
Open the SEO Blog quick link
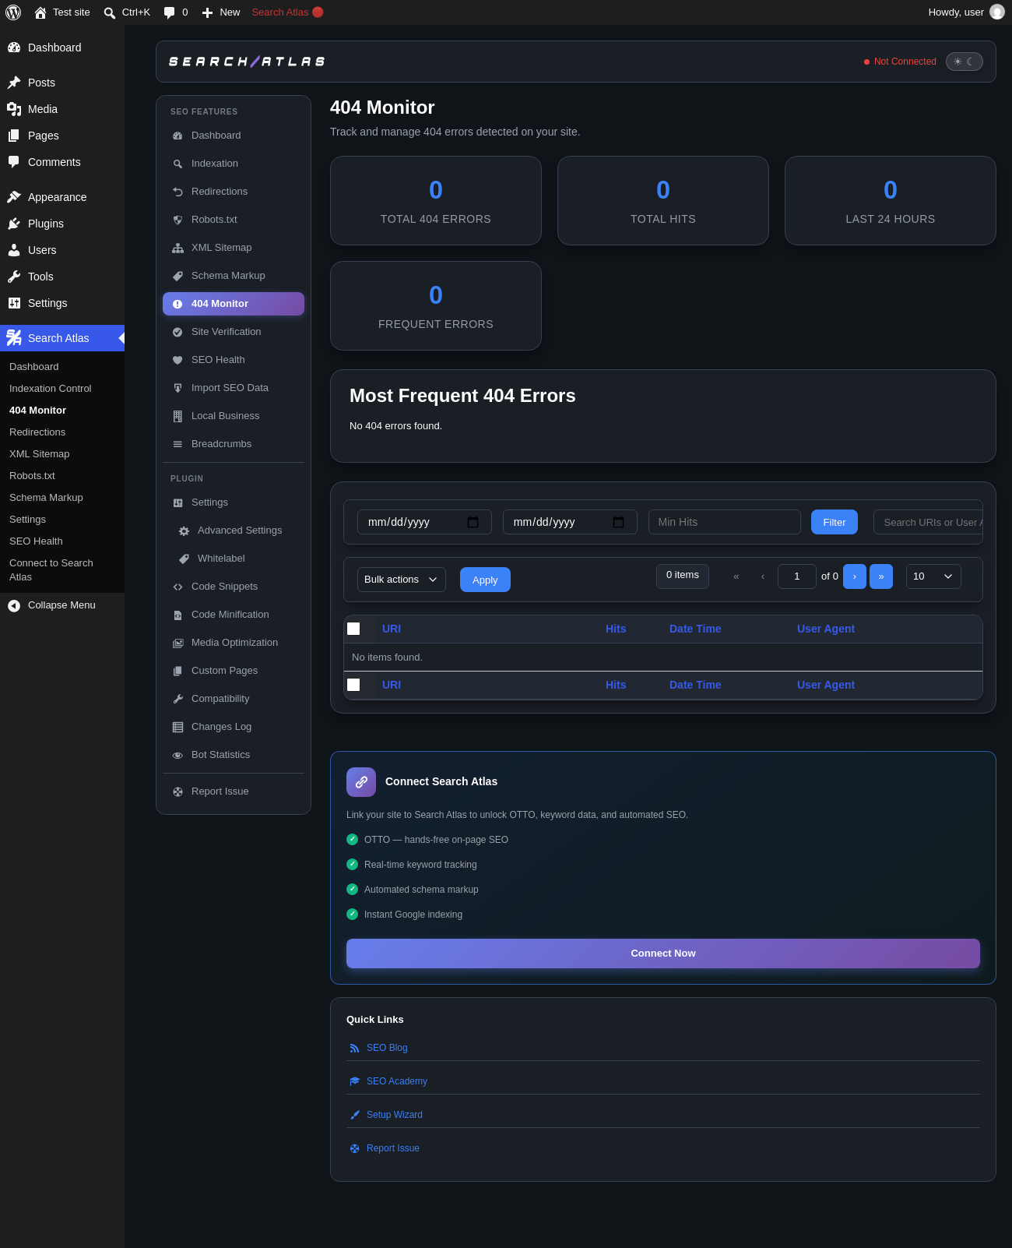point(387,1048)
